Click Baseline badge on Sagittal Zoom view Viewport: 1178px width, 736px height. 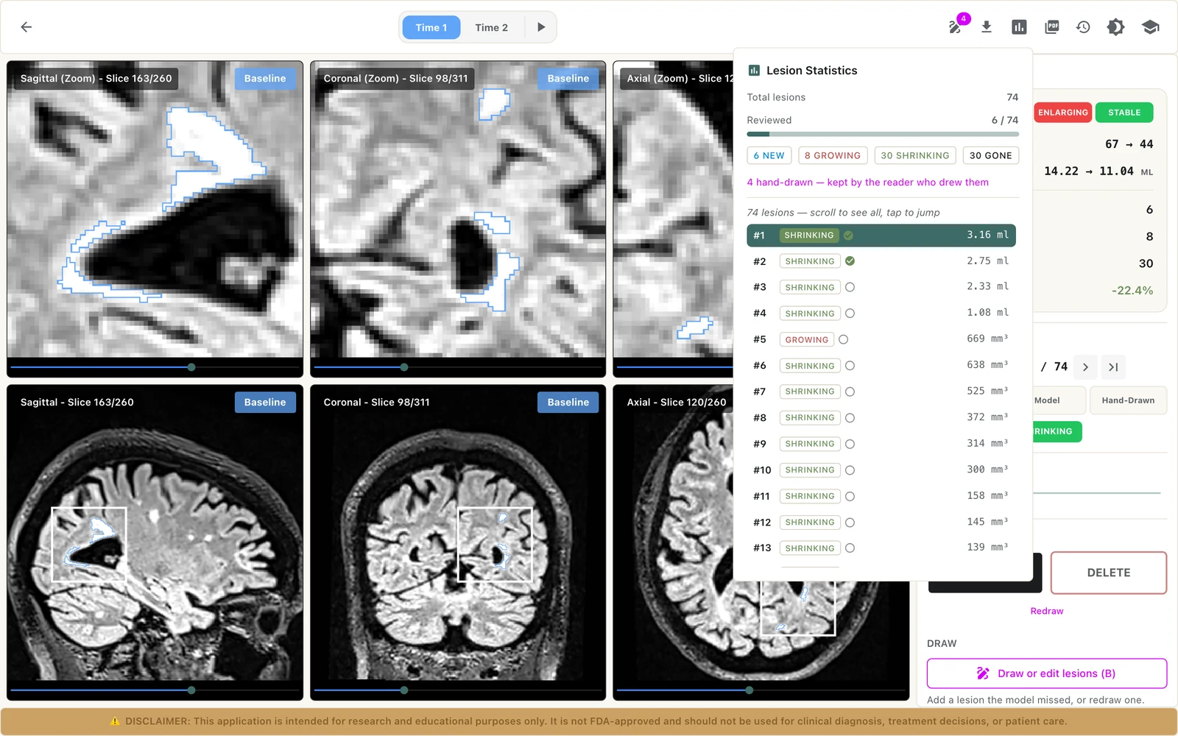click(x=265, y=78)
